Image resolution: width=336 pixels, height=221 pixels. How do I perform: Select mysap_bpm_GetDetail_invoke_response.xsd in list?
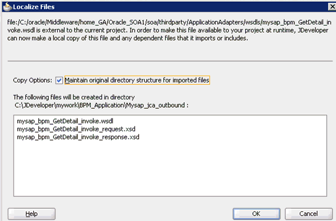point(78,137)
